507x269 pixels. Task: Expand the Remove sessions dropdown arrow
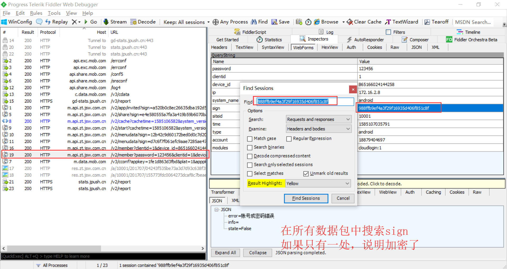79,22
